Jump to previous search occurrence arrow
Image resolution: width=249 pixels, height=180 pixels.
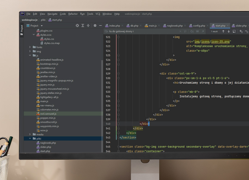(223, 31)
